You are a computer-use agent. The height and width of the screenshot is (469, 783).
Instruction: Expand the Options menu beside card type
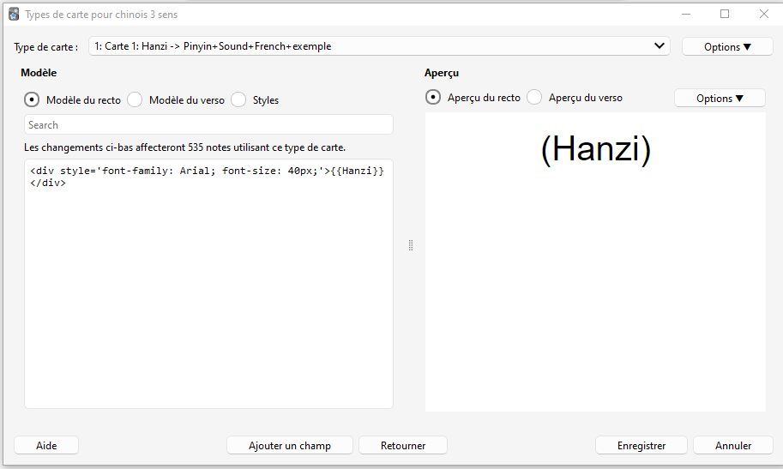pos(726,47)
